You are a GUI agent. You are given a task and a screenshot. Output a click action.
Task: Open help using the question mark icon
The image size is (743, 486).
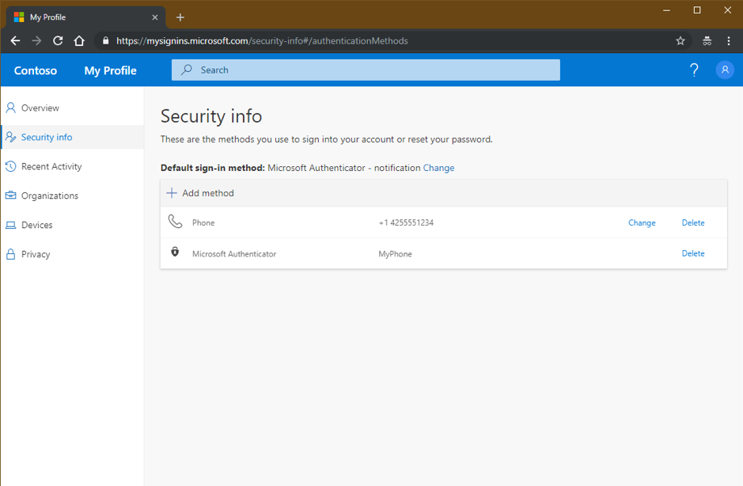pyautogui.click(x=694, y=70)
